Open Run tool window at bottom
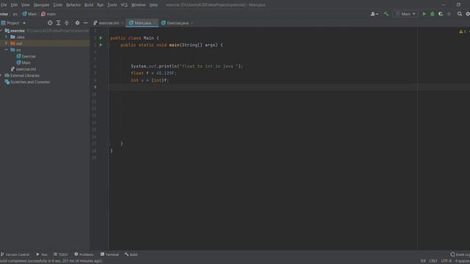The image size is (470, 264). tap(42, 254)
